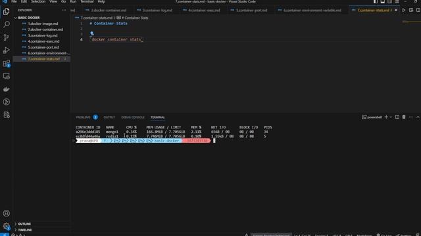Switch to PROBLEMS panel tab

click(83, 117)
